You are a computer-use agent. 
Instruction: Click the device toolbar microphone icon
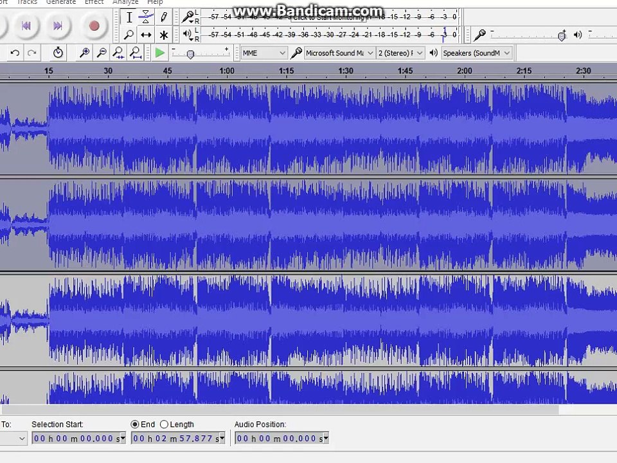(296, 53)
